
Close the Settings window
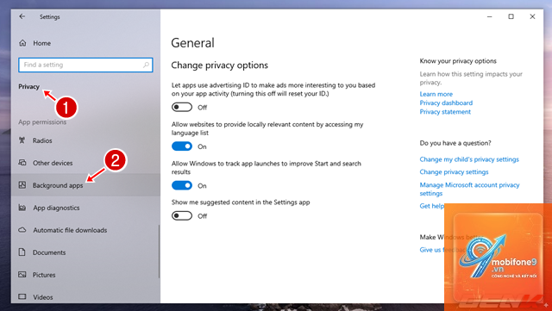point(532,16)
